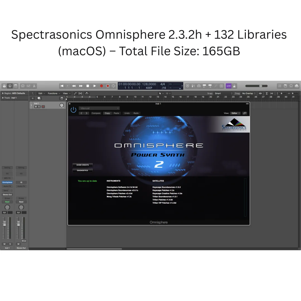Mute the Inst 1 track header
Image resolution: width=301 pixels, height=301 pixels.
click(x=36, y=106)
